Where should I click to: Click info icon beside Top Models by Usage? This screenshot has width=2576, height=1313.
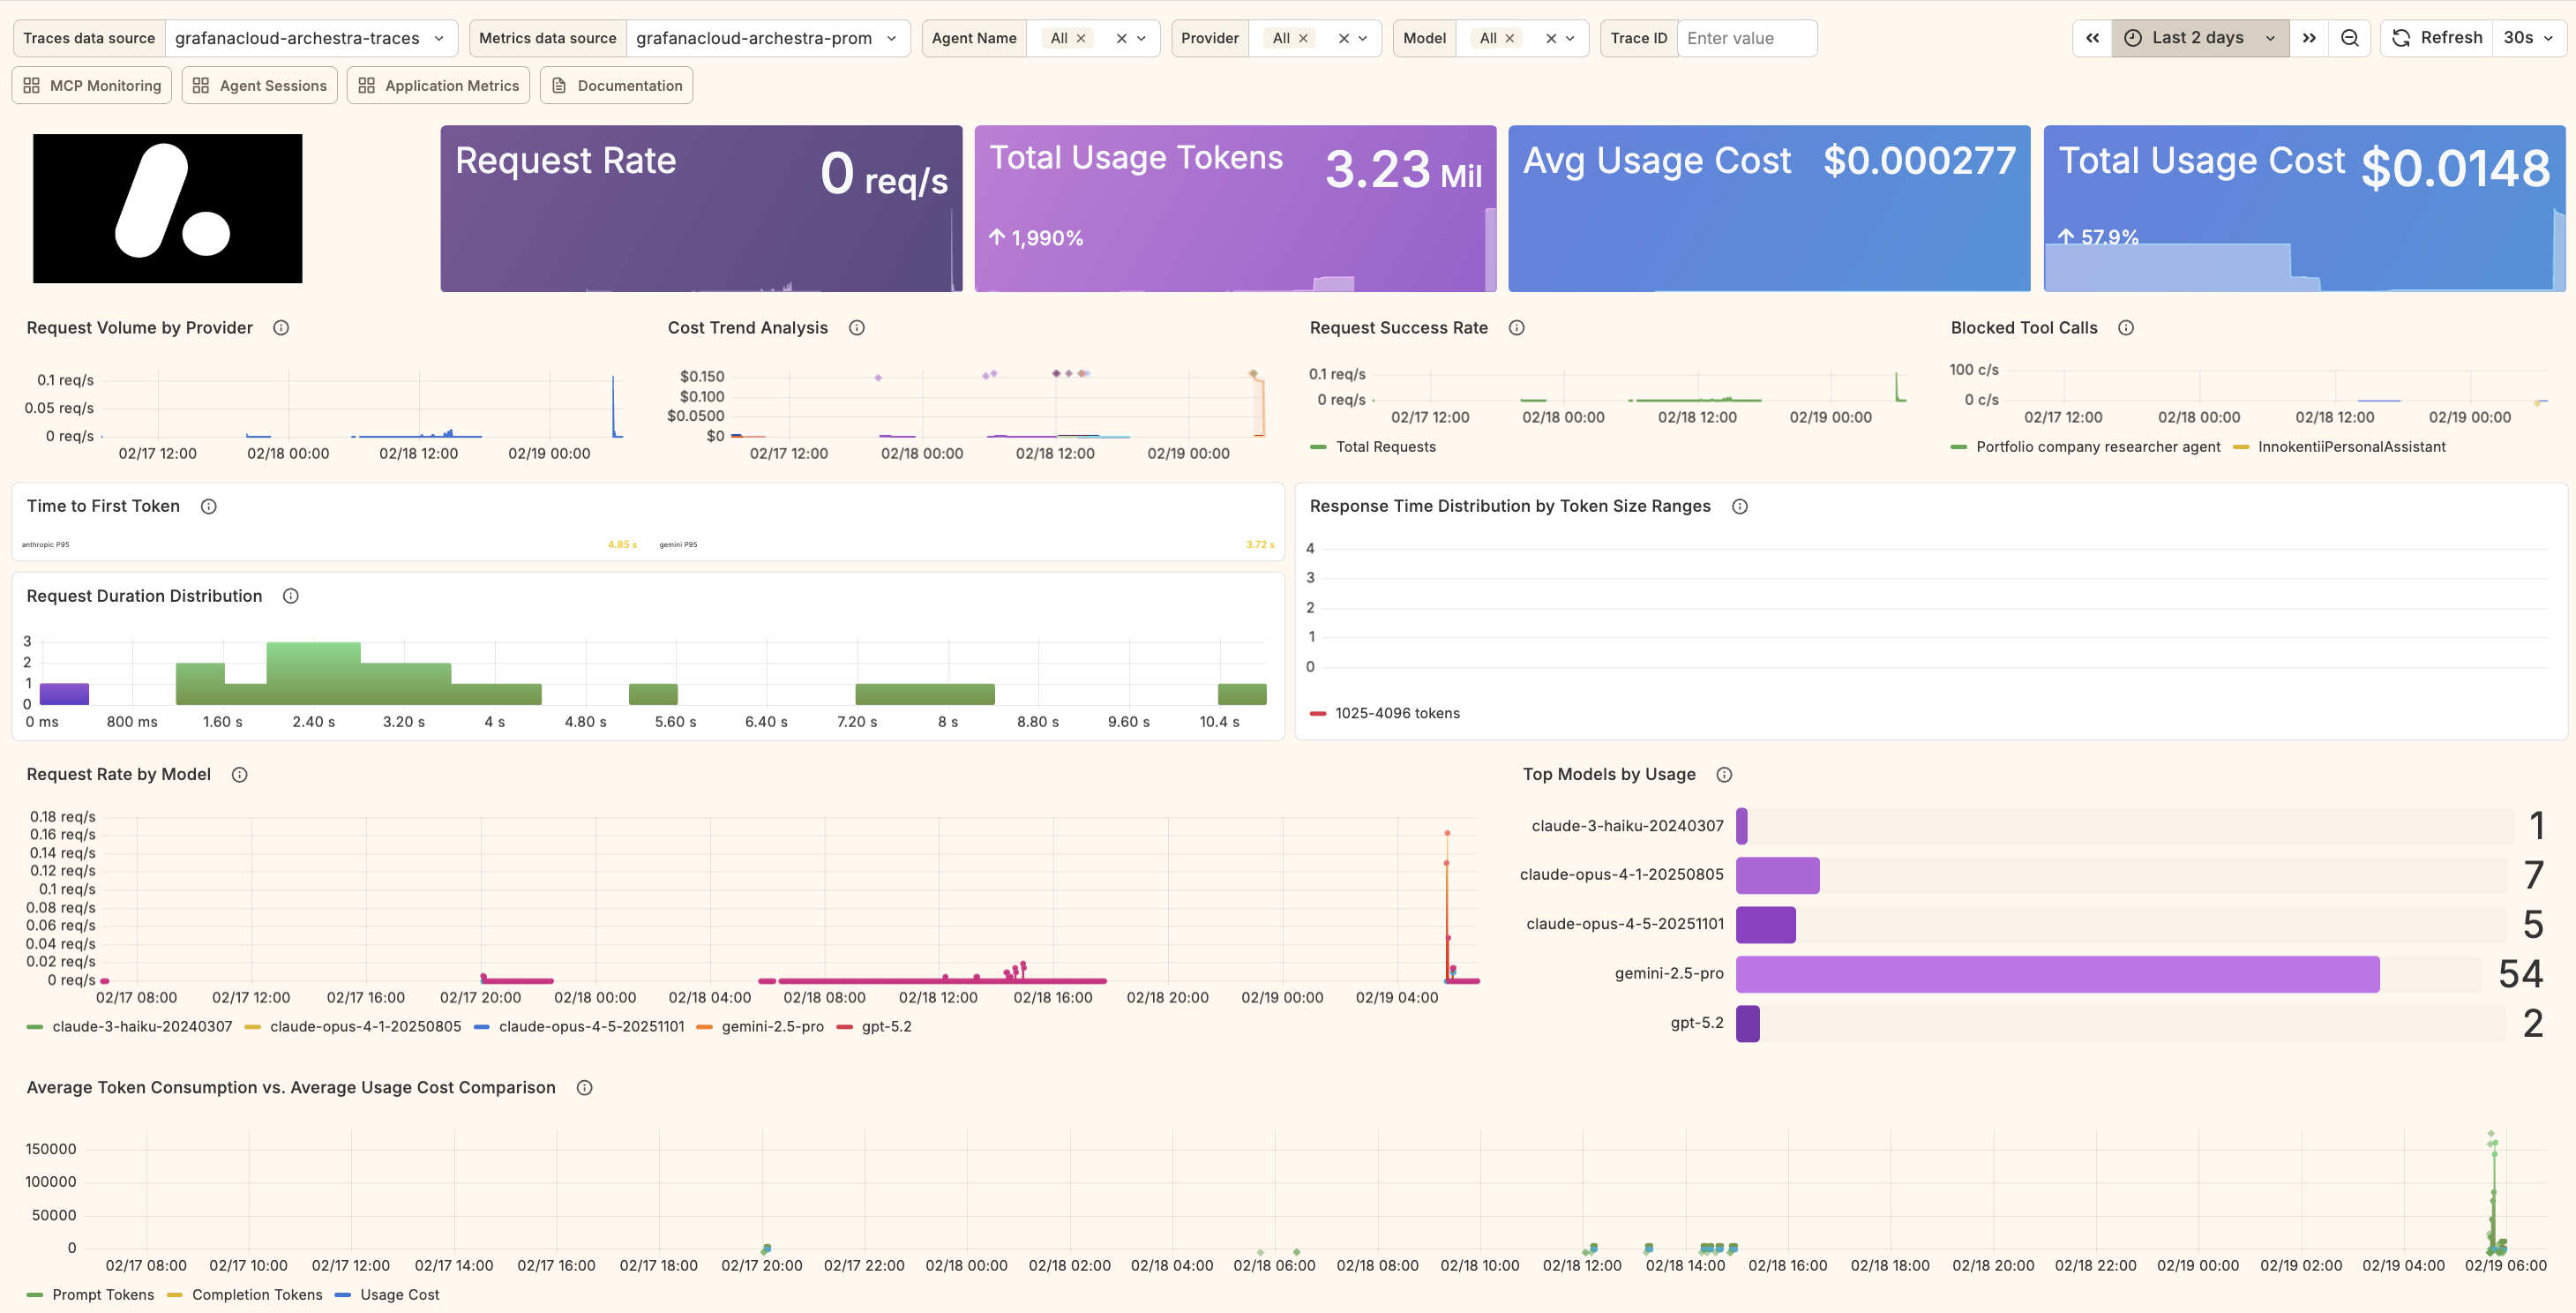click(1724, 775)
